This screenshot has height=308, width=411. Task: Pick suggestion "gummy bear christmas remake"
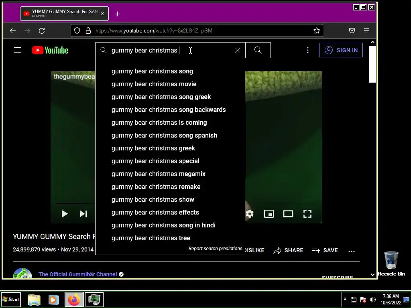point(170,187)
